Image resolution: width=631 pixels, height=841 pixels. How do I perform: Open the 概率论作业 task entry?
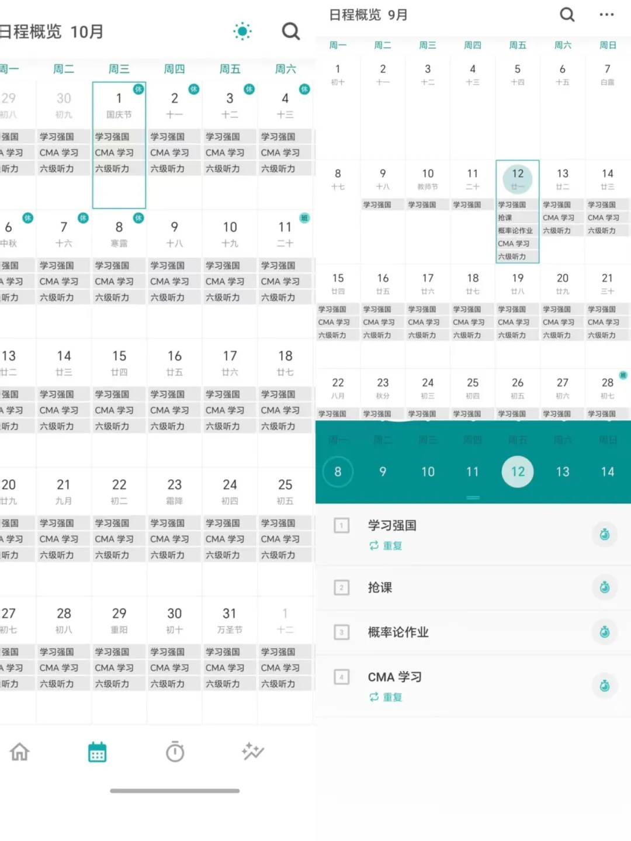(398, 632)
